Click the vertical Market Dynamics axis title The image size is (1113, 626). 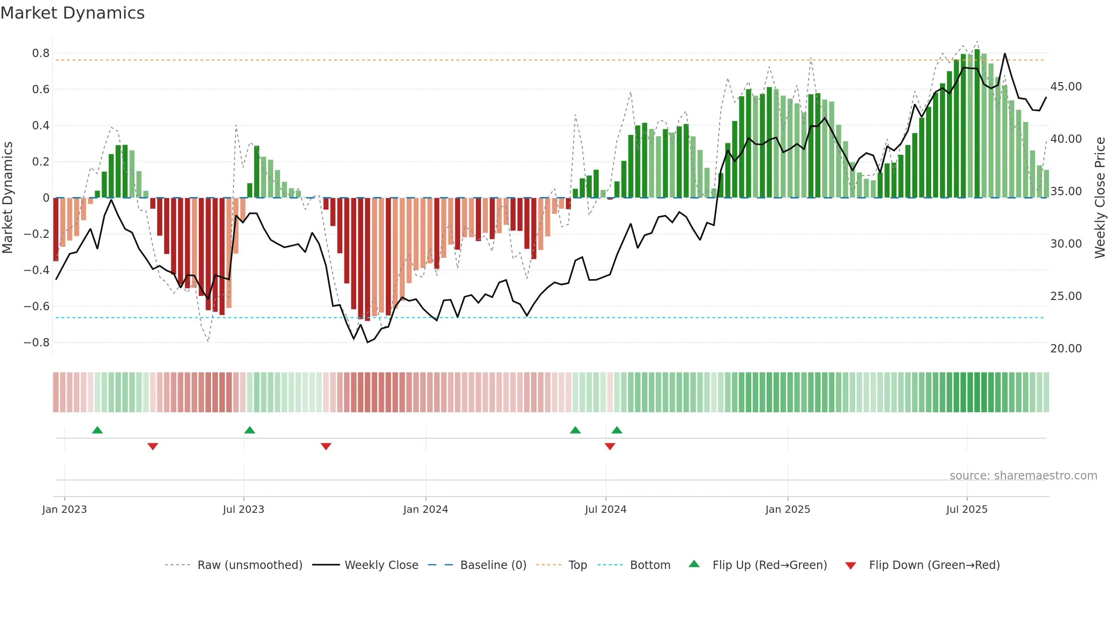coord(7,198)
